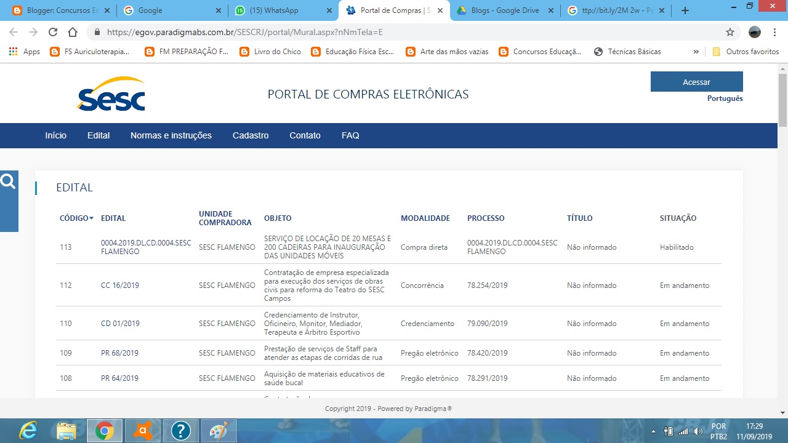The image size is (788, 443).
Task: Open edital CC 16/2019
Action: pyautogui.click(x=120, y=285)
